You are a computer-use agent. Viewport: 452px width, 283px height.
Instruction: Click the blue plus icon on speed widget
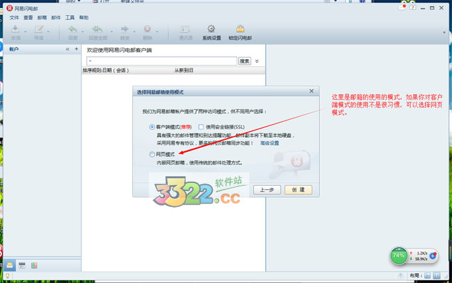[433, 256]
